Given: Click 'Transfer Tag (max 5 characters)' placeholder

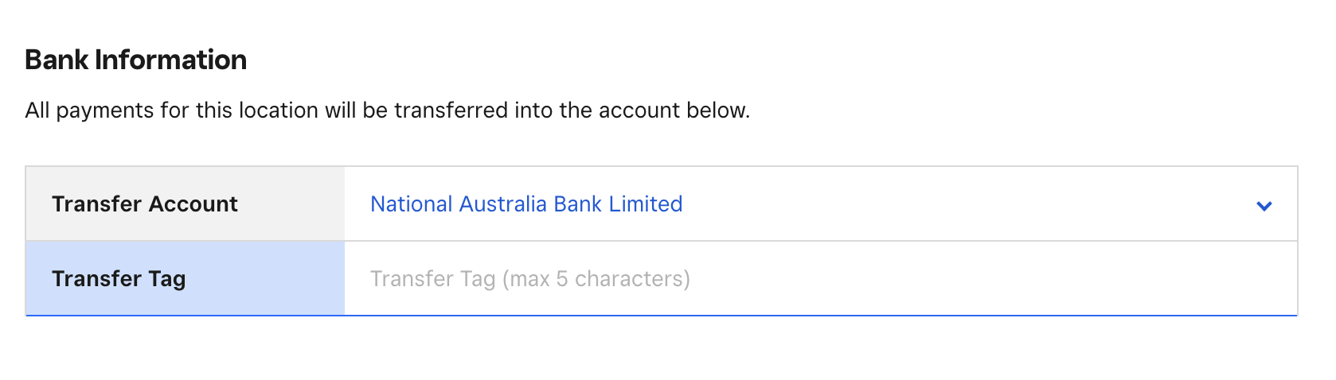Looking at the screenshot, I should (x=529, y=279).
